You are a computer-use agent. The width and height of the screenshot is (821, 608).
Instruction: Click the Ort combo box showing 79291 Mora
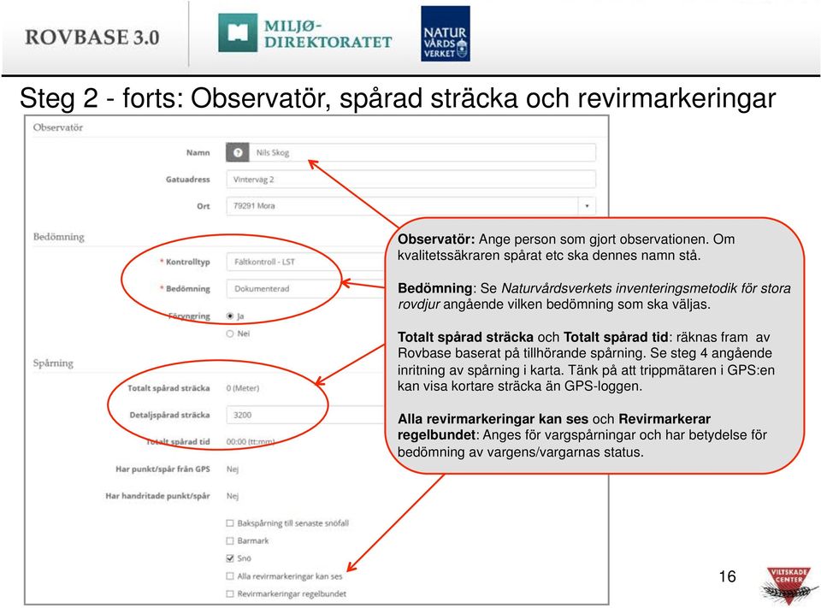(411, 206)
